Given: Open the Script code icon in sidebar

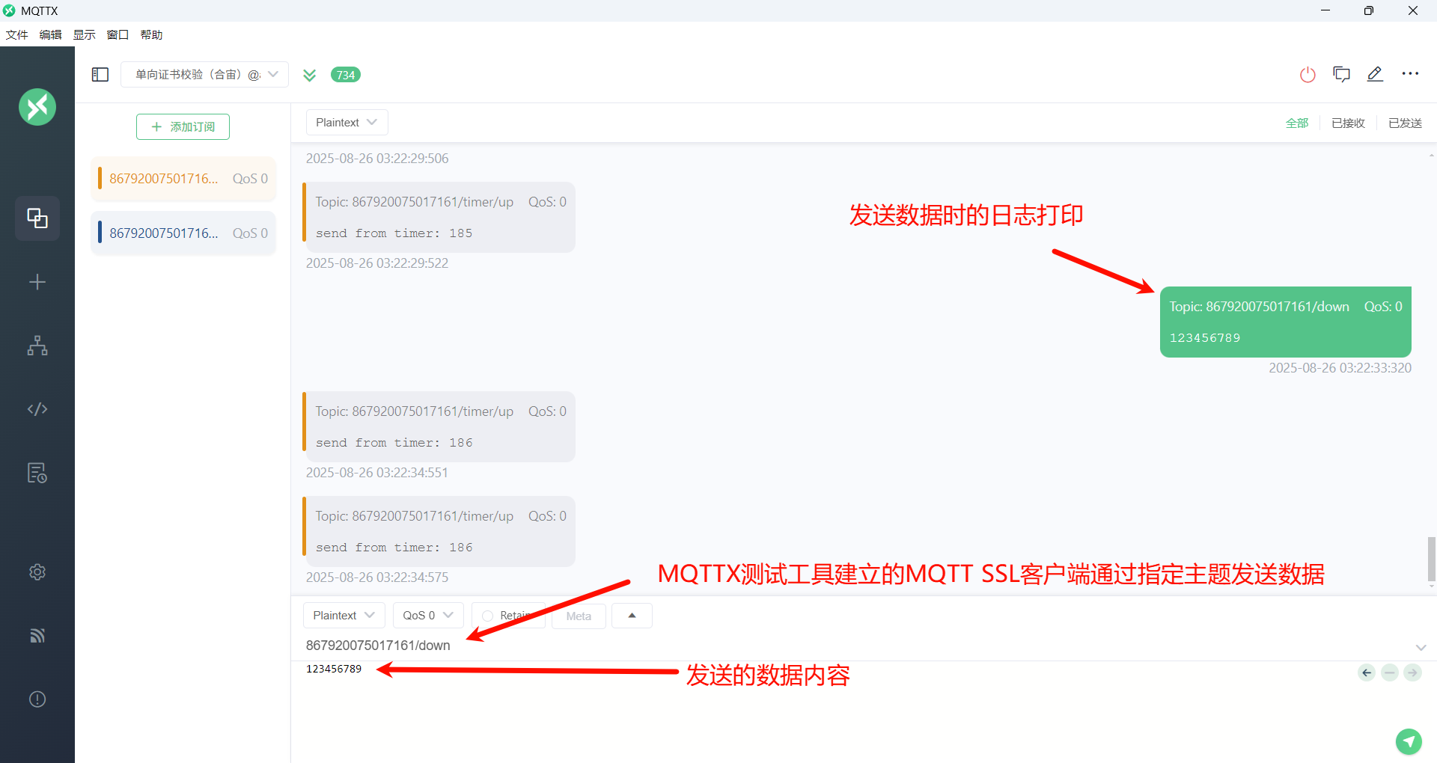Looking at the screenshot, I should point(37,409).
